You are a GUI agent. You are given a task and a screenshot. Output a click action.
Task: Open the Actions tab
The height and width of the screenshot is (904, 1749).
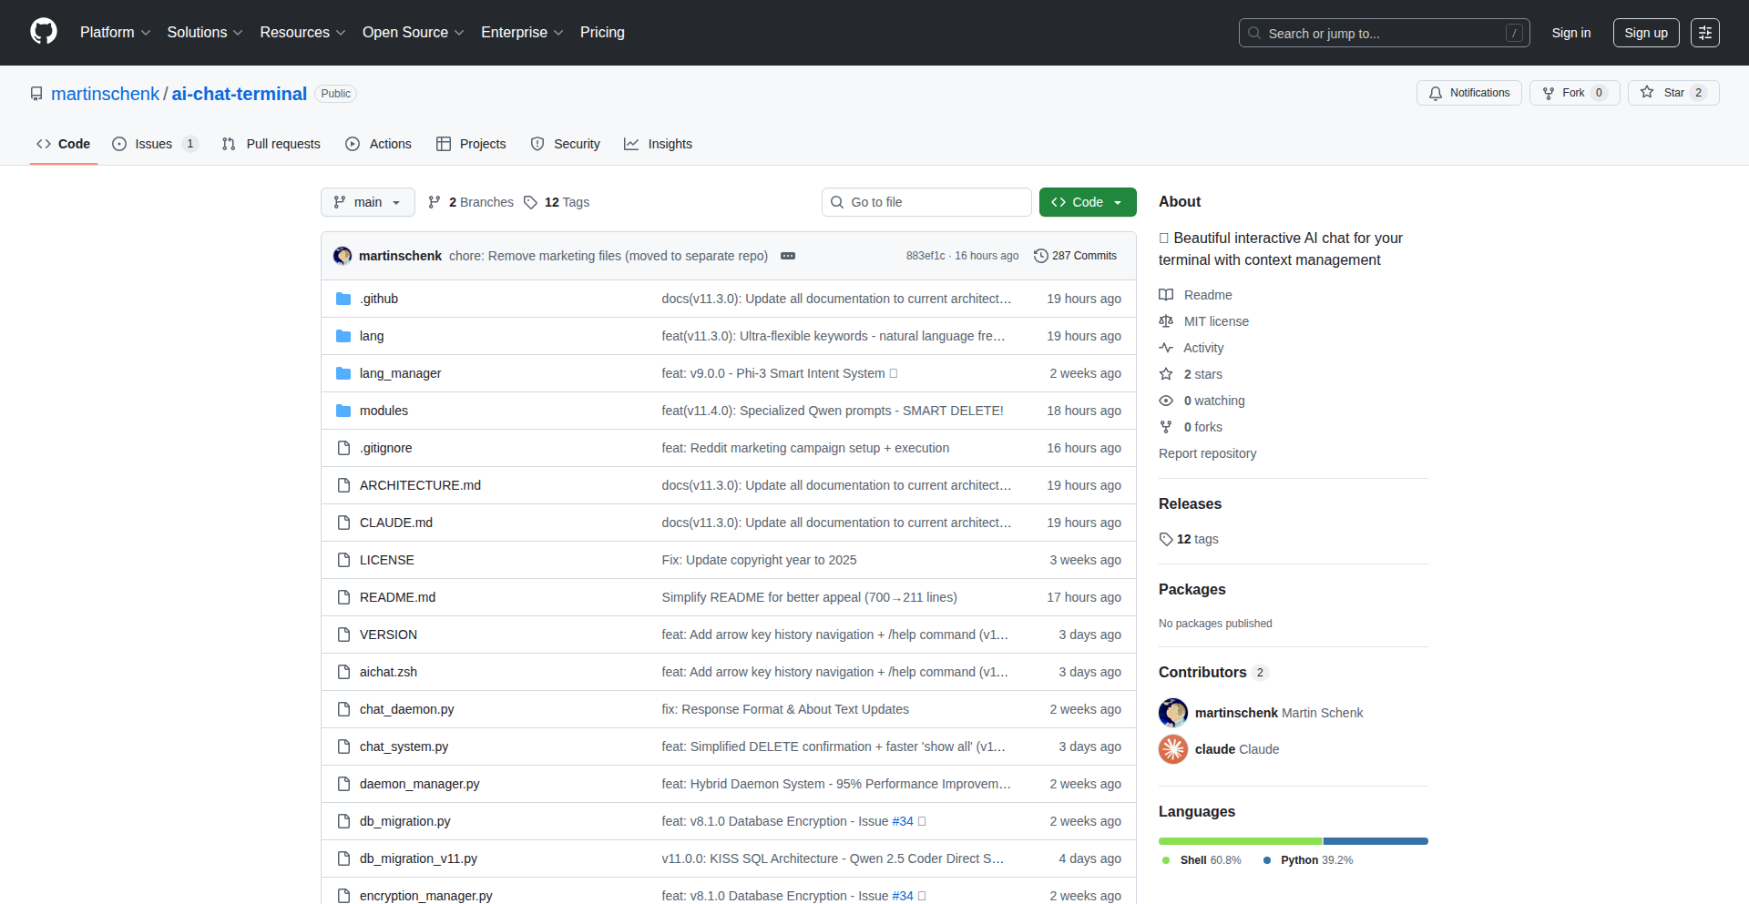379,144
